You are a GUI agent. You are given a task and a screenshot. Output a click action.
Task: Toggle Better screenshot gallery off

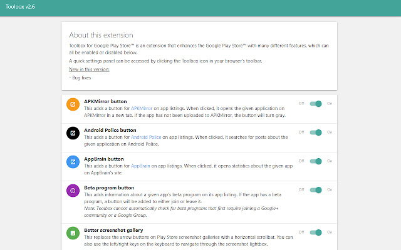316,232
